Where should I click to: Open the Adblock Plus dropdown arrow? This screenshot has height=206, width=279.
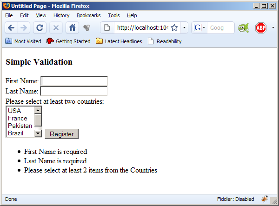[x=272, y=27]
